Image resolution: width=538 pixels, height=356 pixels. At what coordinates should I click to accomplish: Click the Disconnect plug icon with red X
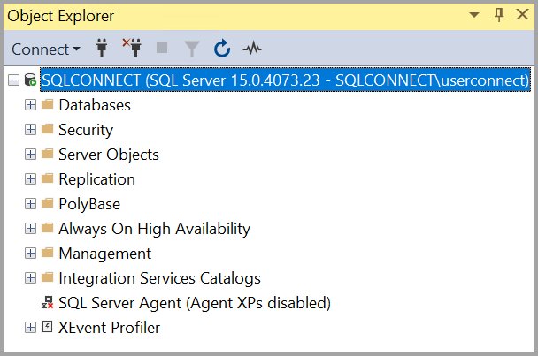pyautogui.click(x=132, y=48)
